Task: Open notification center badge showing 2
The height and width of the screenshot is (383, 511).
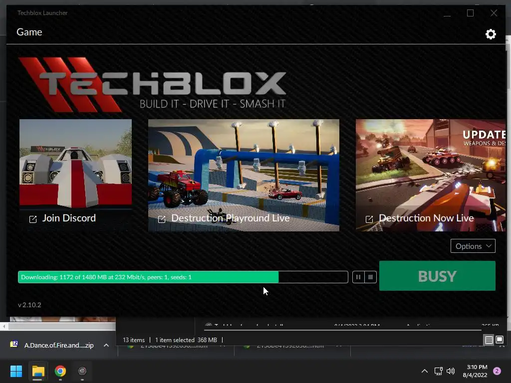Action: 497,371
